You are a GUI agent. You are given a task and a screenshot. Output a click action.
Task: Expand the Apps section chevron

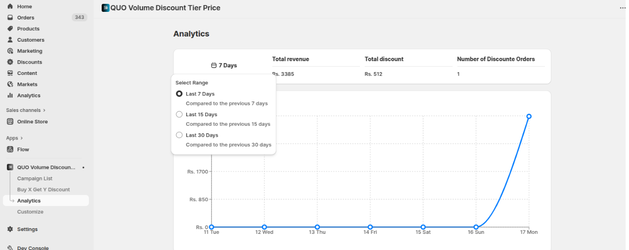coord(21,139)
